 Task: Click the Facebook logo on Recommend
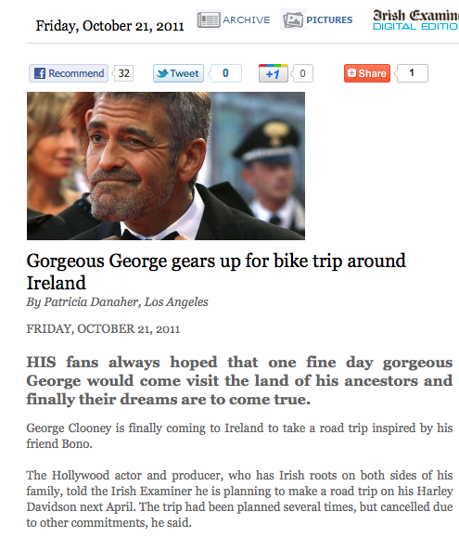click(40, 73)
